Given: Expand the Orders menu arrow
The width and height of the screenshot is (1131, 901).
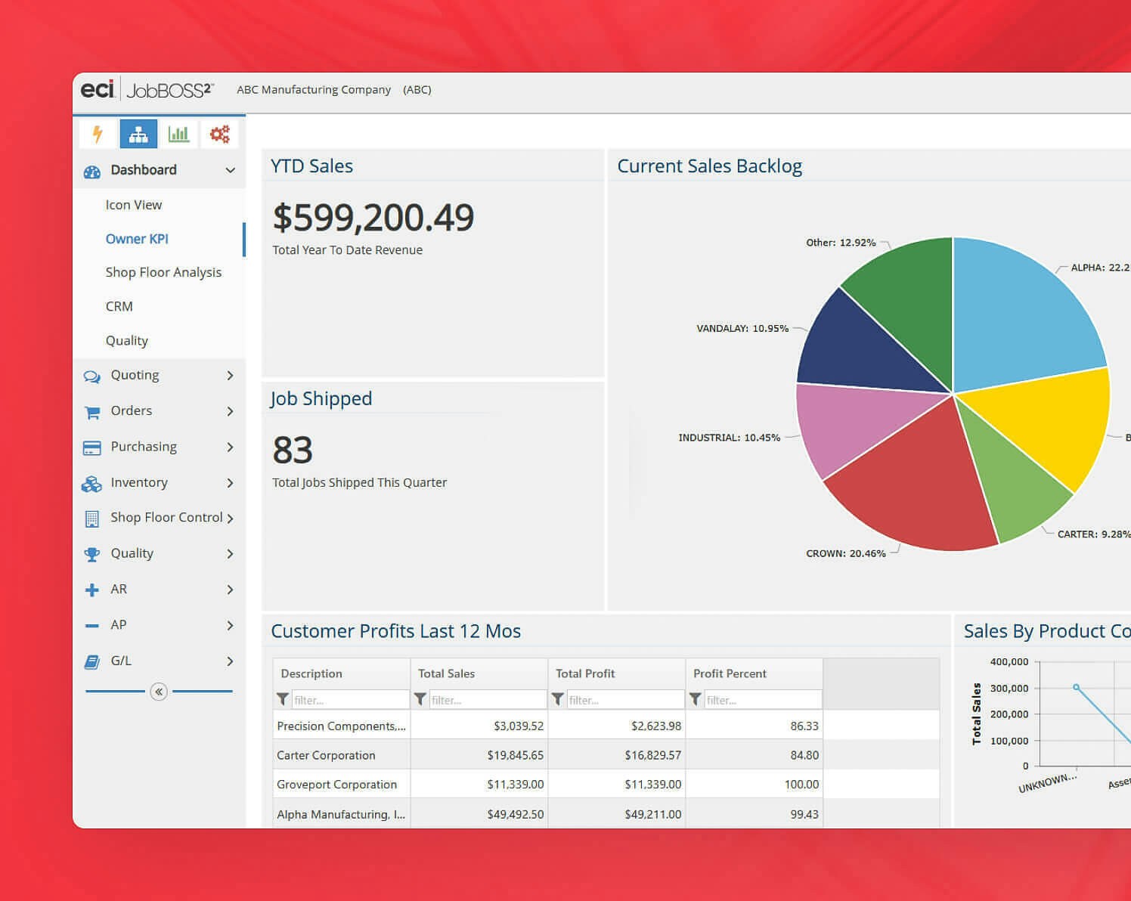Looking at the screenshot, I should (231, 411).
